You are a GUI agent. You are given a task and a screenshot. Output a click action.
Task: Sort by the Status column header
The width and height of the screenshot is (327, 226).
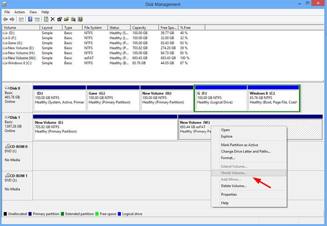(x=119, y=28)
